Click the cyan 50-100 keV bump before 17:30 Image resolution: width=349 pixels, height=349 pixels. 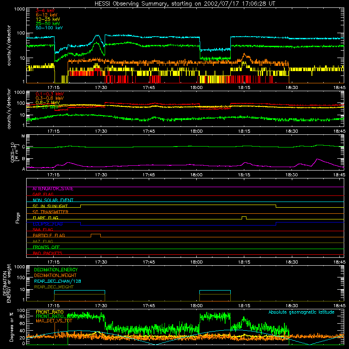97,36
